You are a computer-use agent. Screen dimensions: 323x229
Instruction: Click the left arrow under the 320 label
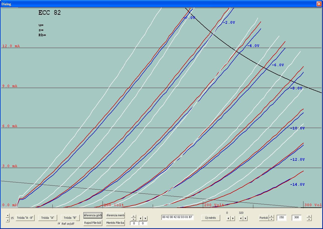(x=241, y=218)
